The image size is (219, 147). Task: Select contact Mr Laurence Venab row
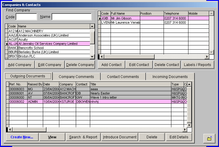coord(125,22)
